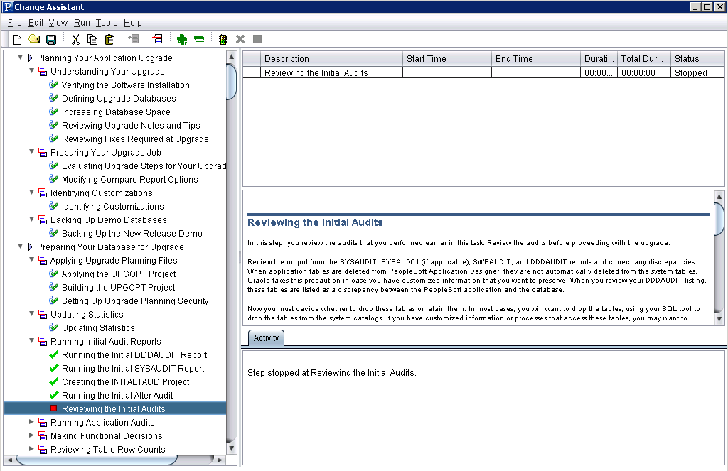Click the chapter triangle icon beside Planning Your Application Upgrade
This screenshot has width=728, height=471.
tap(31, 58)
